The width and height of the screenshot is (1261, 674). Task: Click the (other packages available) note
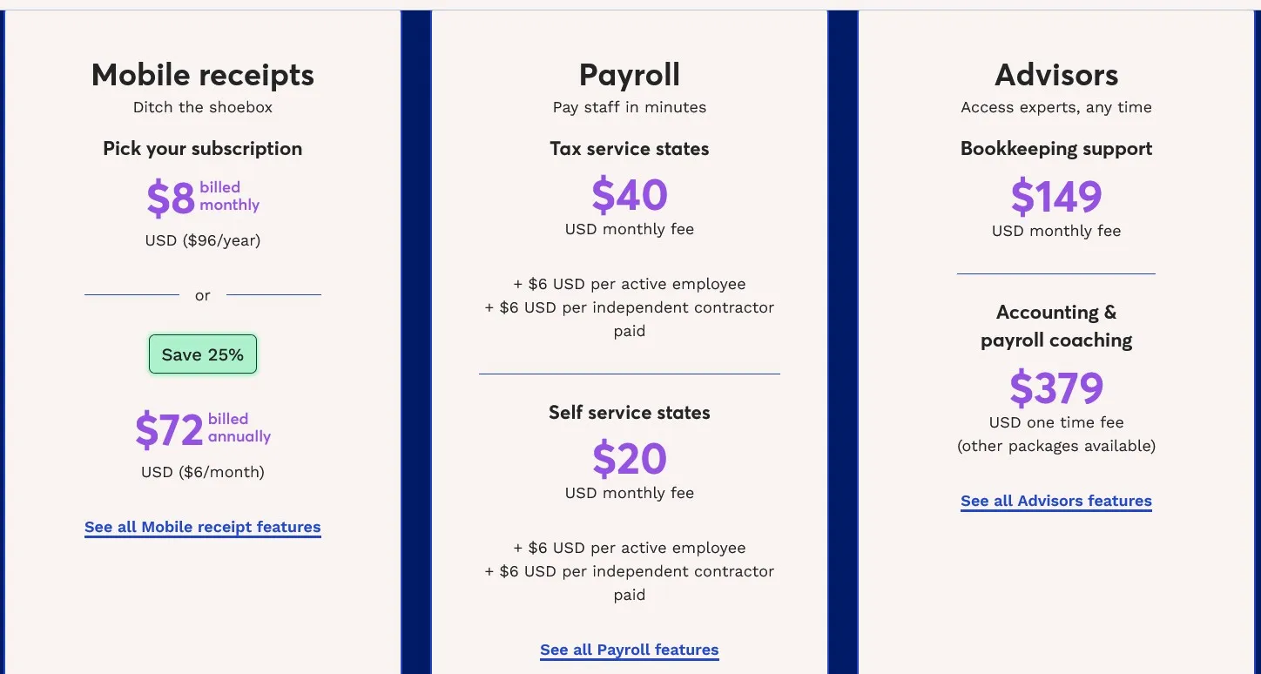[1056, 446]
